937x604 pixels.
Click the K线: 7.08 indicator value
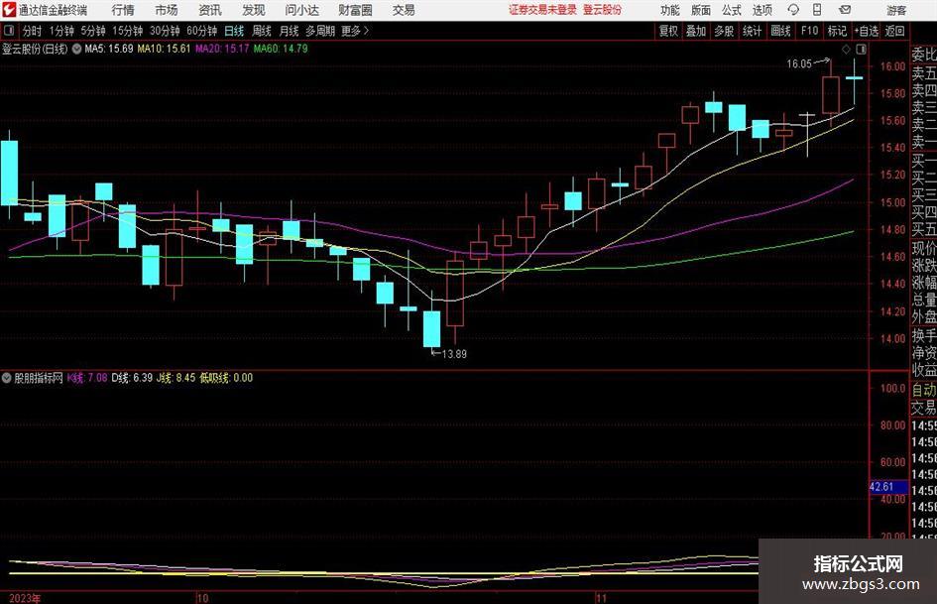pos(87,378)
